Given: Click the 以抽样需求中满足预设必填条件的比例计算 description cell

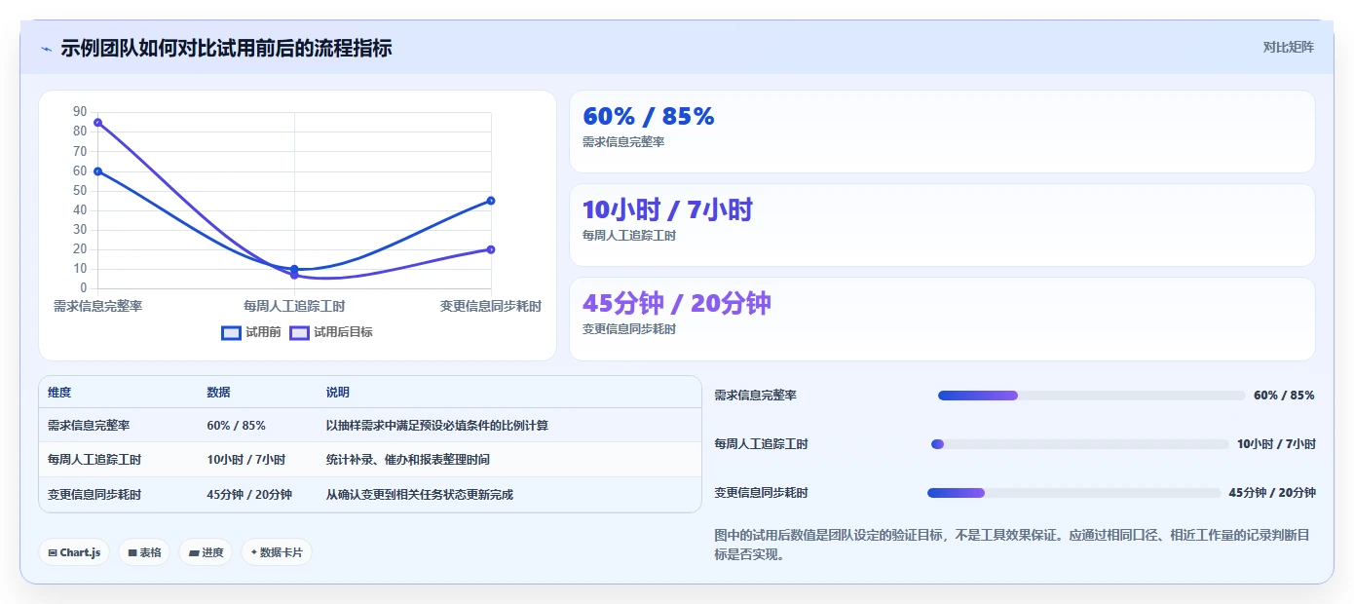Looking at the screenshot, I should (x=437, y=426).
